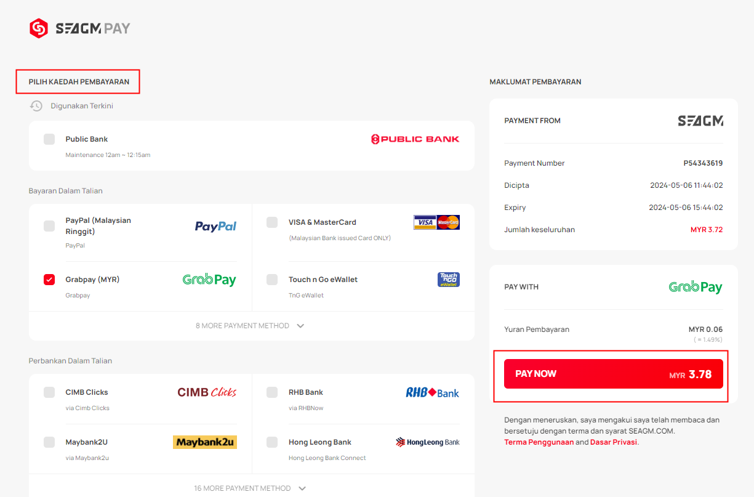Click the PayPal logo
754x497 pixels.
tap(215, 227)
